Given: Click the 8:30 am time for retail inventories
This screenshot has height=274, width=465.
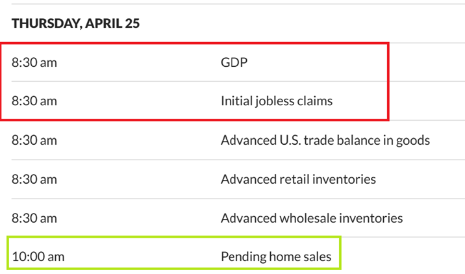Looking at the screenshot, I should click(x=34, y=179).
